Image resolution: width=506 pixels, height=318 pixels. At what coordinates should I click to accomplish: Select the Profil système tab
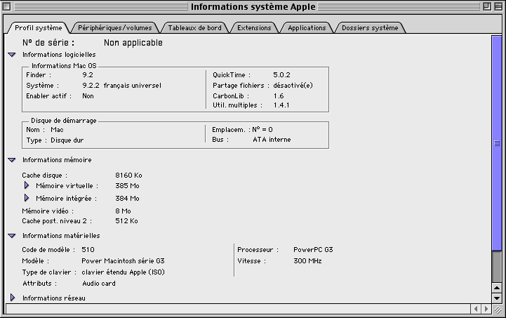(x=38, y=28)
